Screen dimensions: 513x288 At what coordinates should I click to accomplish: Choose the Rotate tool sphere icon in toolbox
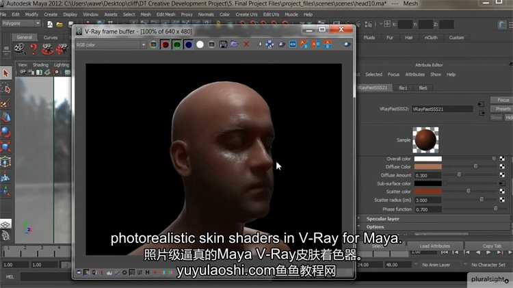(x=6, y=132)
